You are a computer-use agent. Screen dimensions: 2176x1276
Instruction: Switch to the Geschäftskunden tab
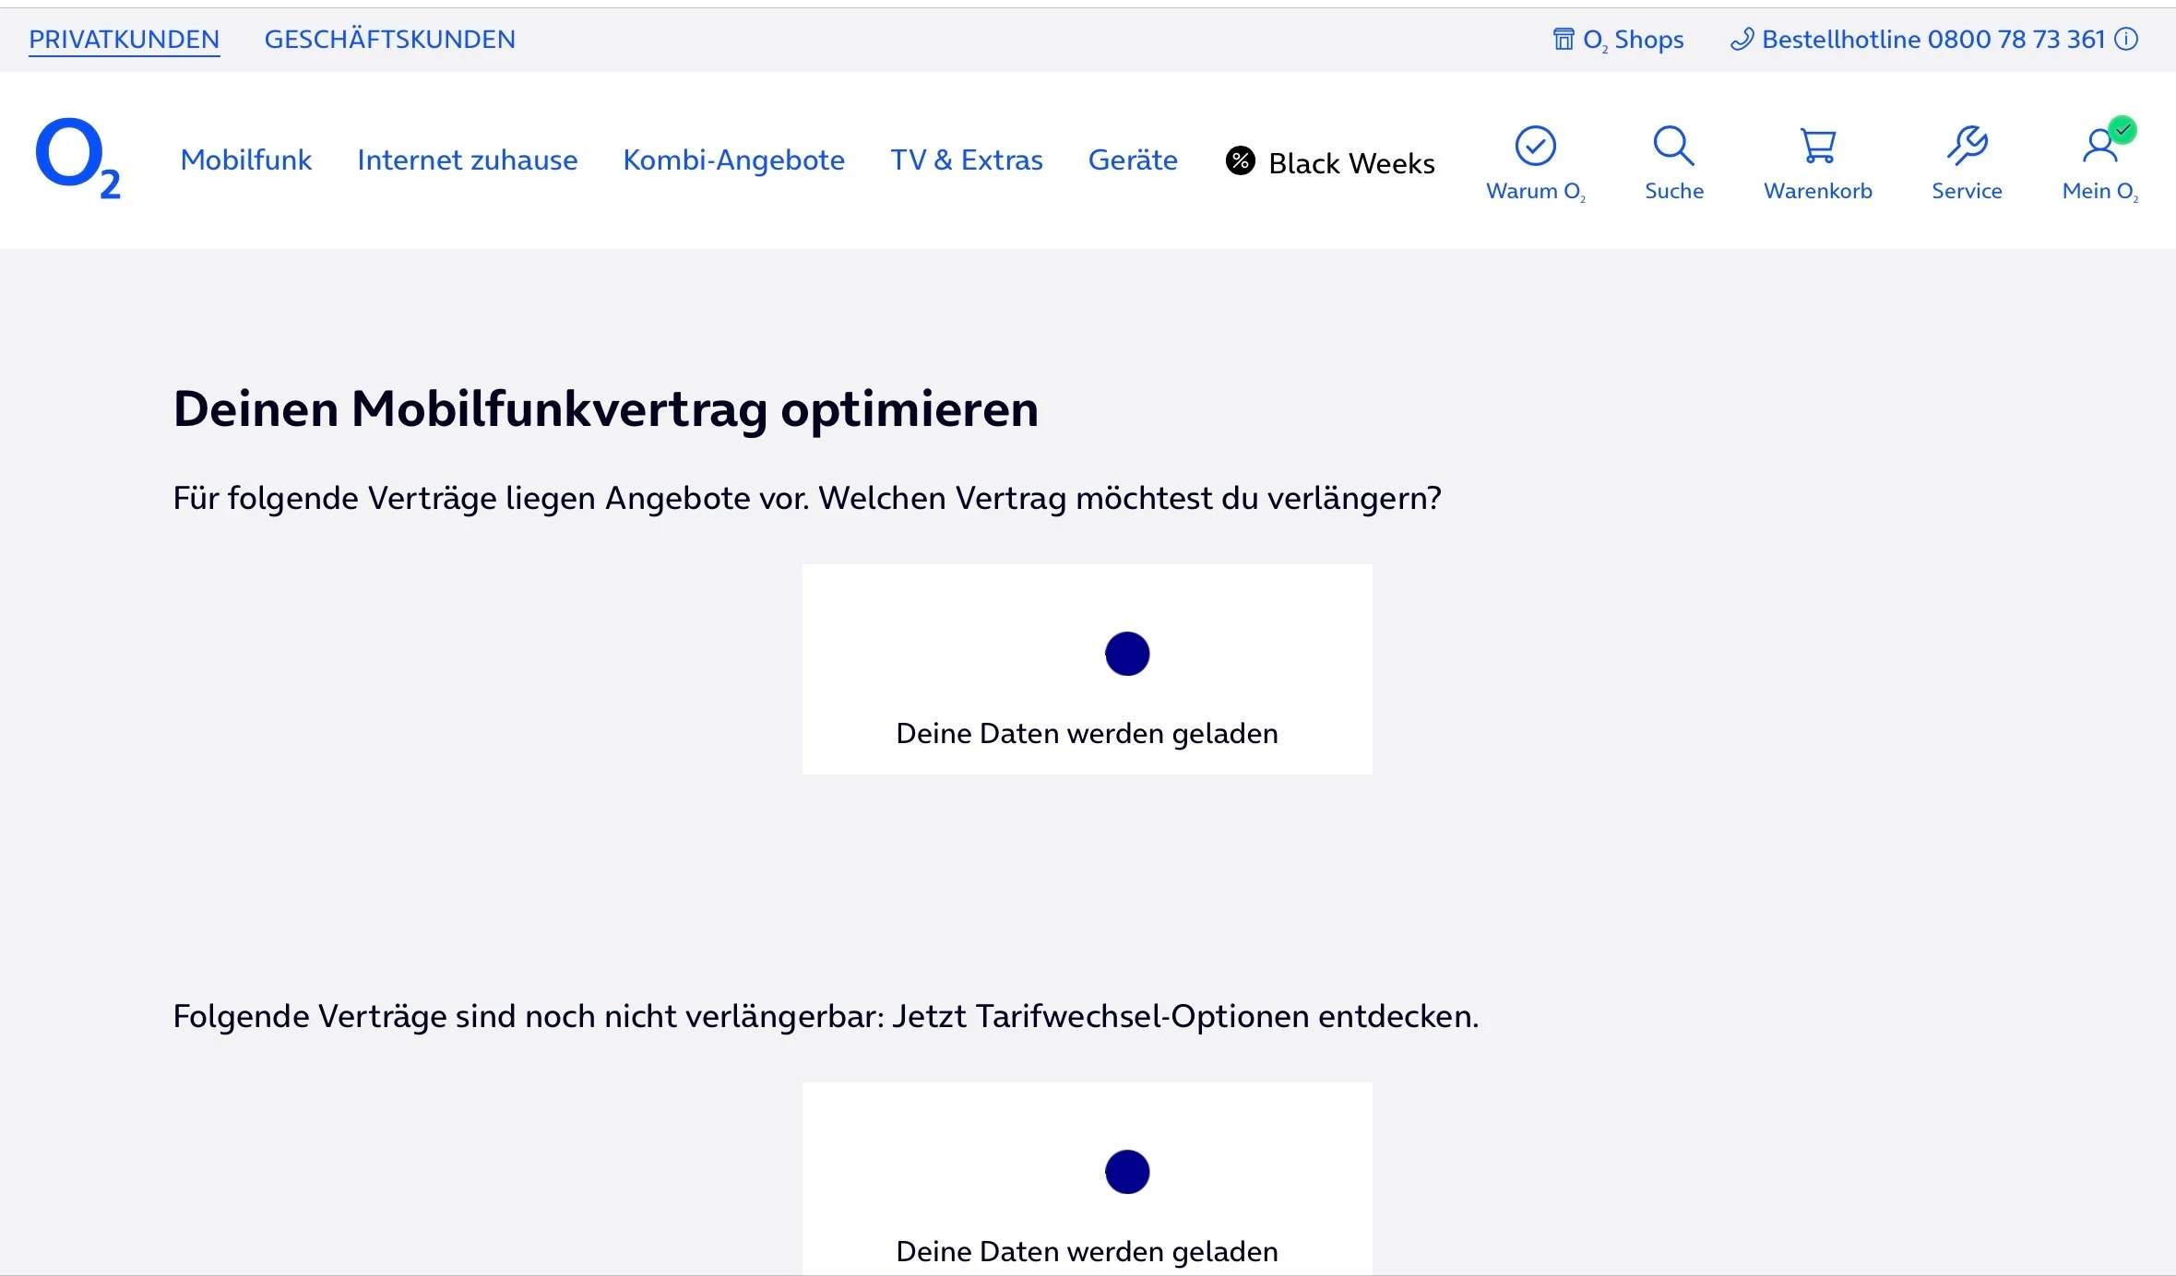coord(389,40)
